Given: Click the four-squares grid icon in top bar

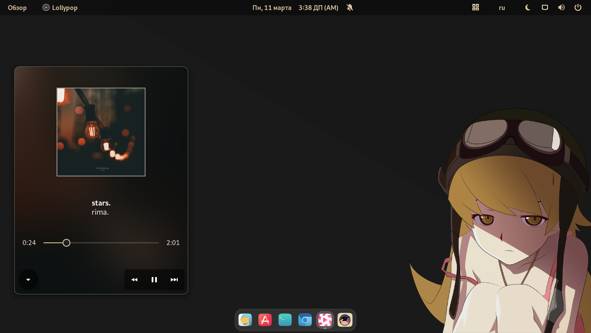Looking at the screenshot, I should click(475, 7).
